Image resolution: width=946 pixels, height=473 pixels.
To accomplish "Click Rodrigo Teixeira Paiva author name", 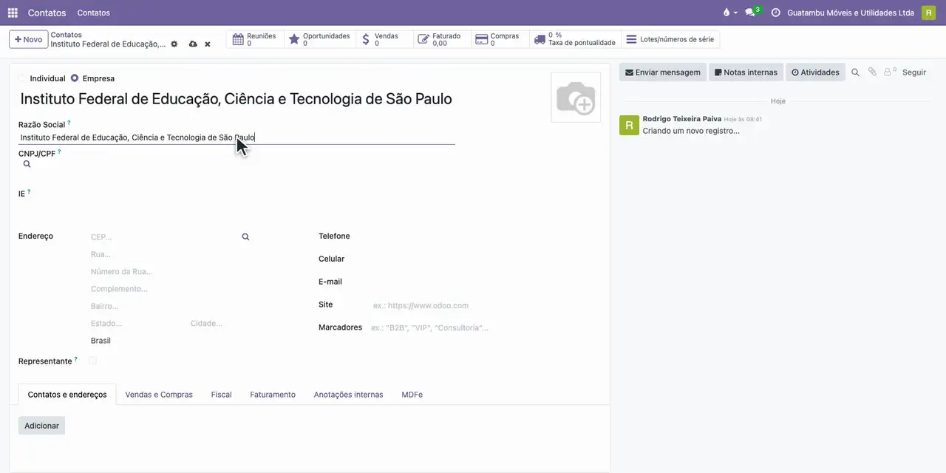I will [681, 118].
